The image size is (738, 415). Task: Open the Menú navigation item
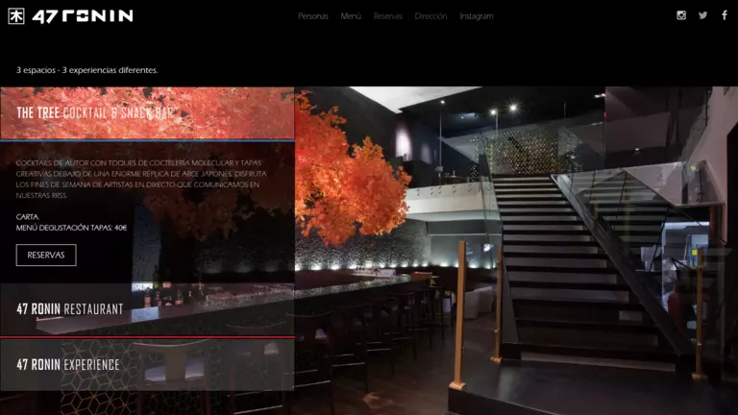351,16
